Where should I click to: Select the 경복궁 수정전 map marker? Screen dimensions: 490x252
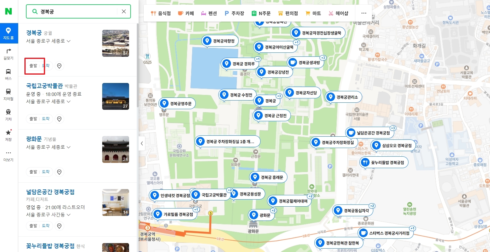click(238, 95)
